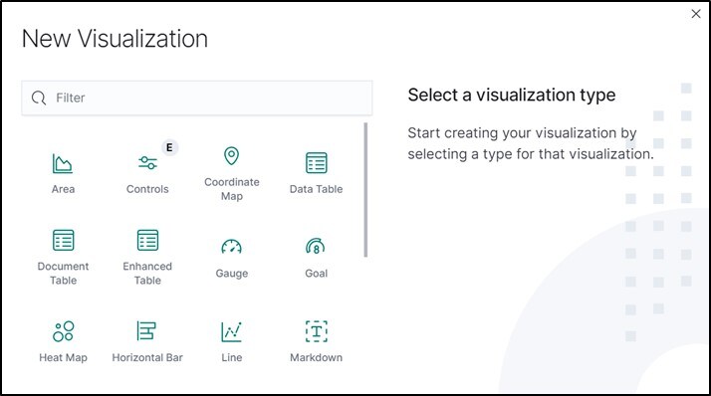Select the Enhanced Table icon
Image resolution: width=711 pixels, height=396 pixels.
tap(147, 240)
